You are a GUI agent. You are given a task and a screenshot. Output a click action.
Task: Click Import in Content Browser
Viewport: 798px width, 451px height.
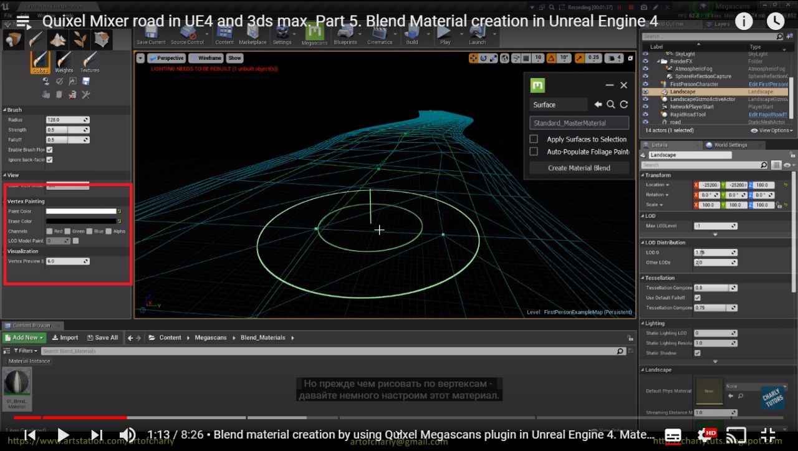click(65, 337)
